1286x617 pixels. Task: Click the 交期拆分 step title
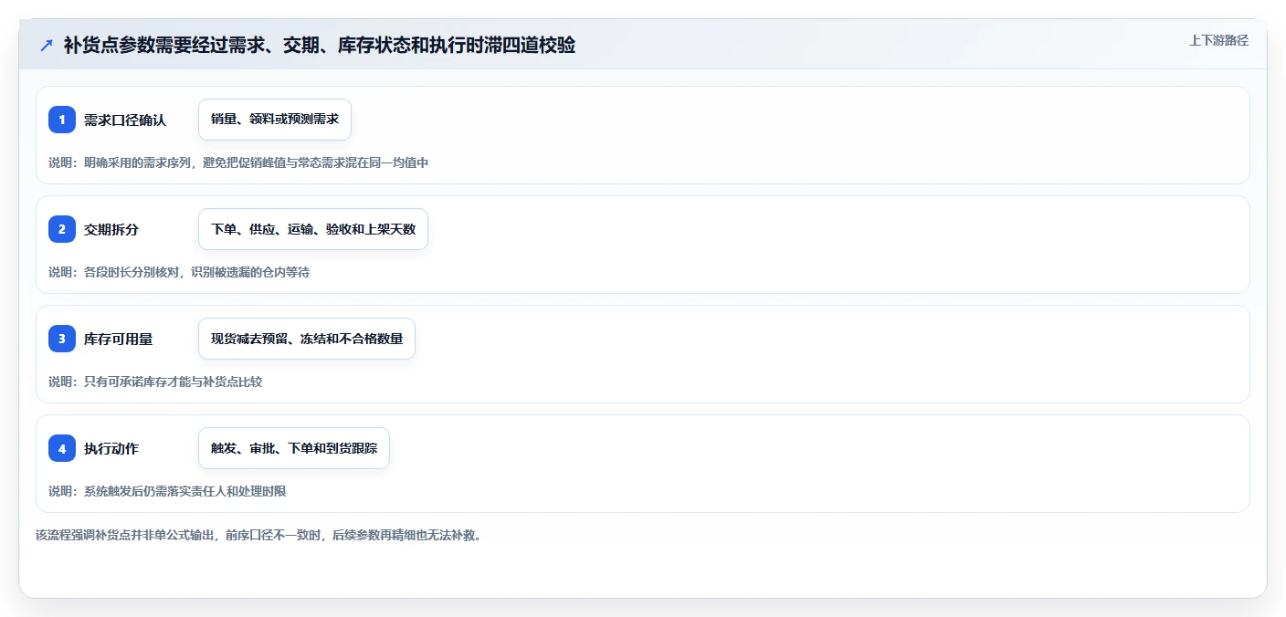[111, 229]
